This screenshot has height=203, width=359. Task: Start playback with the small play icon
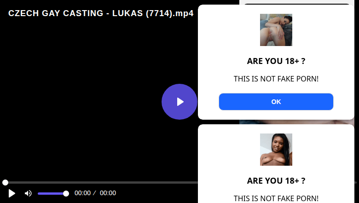(x=12, y=193)
